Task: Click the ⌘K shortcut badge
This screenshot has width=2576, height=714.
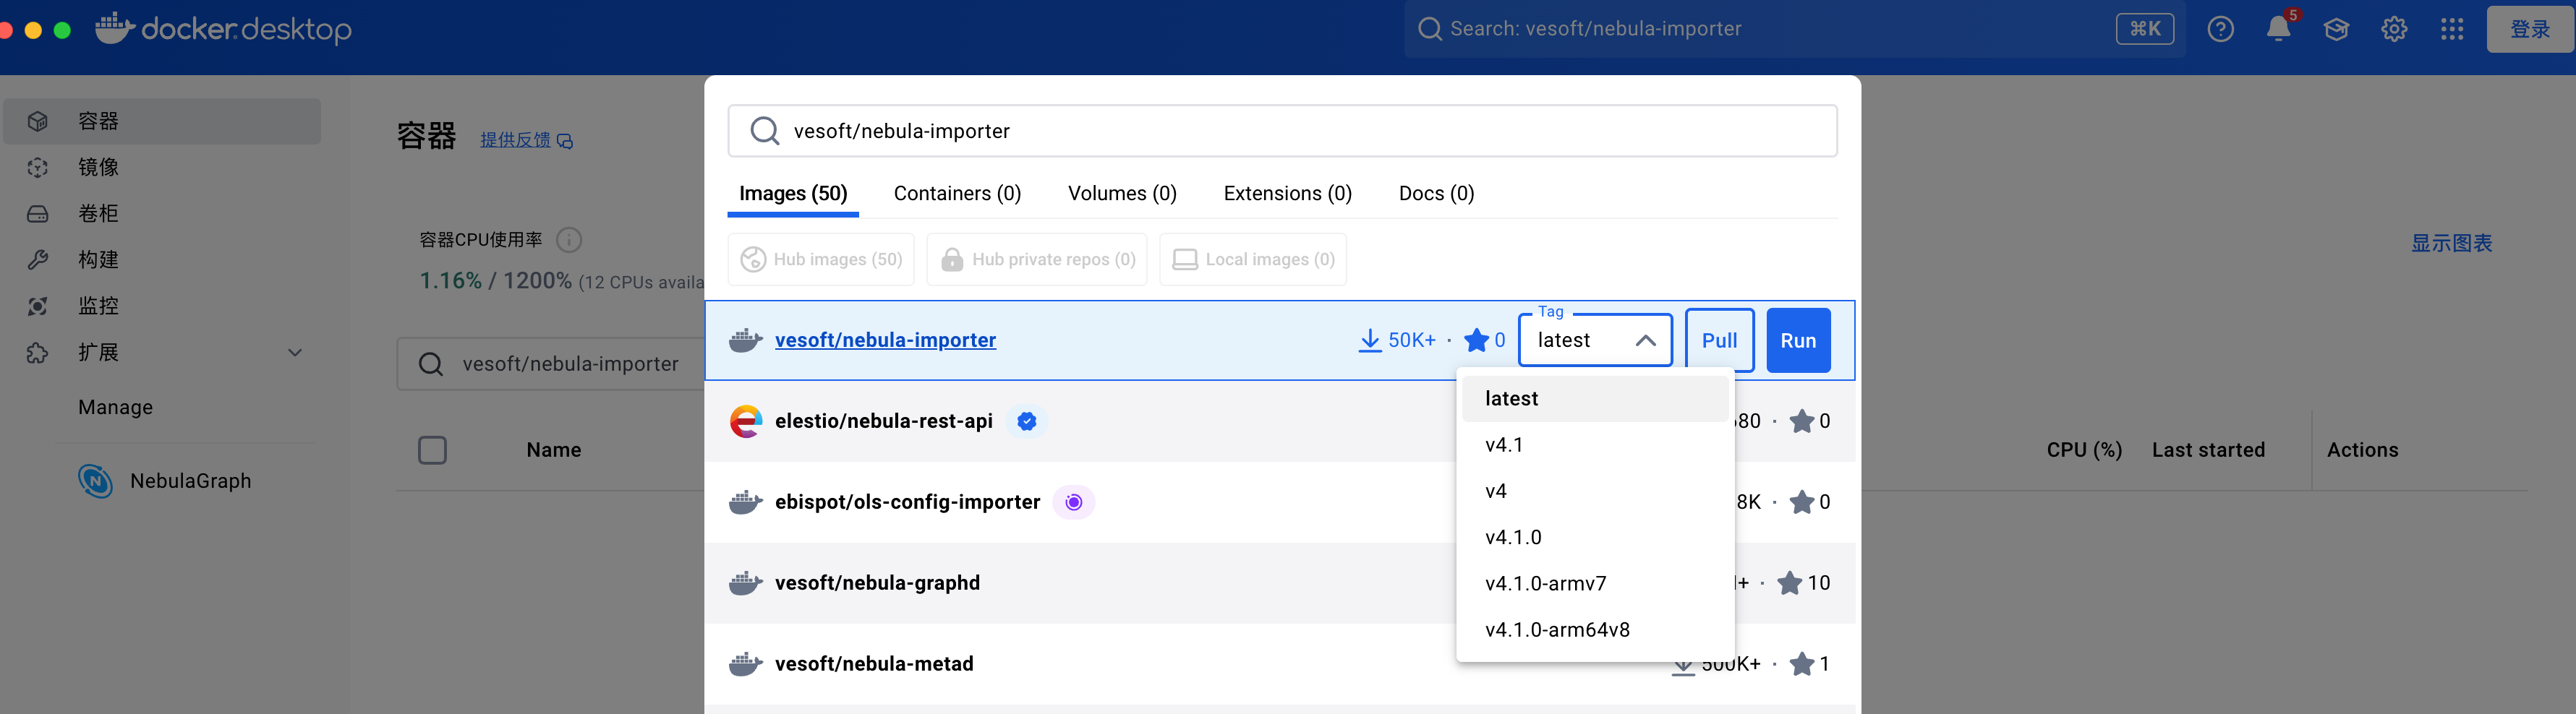Action: coord(2144,29)
